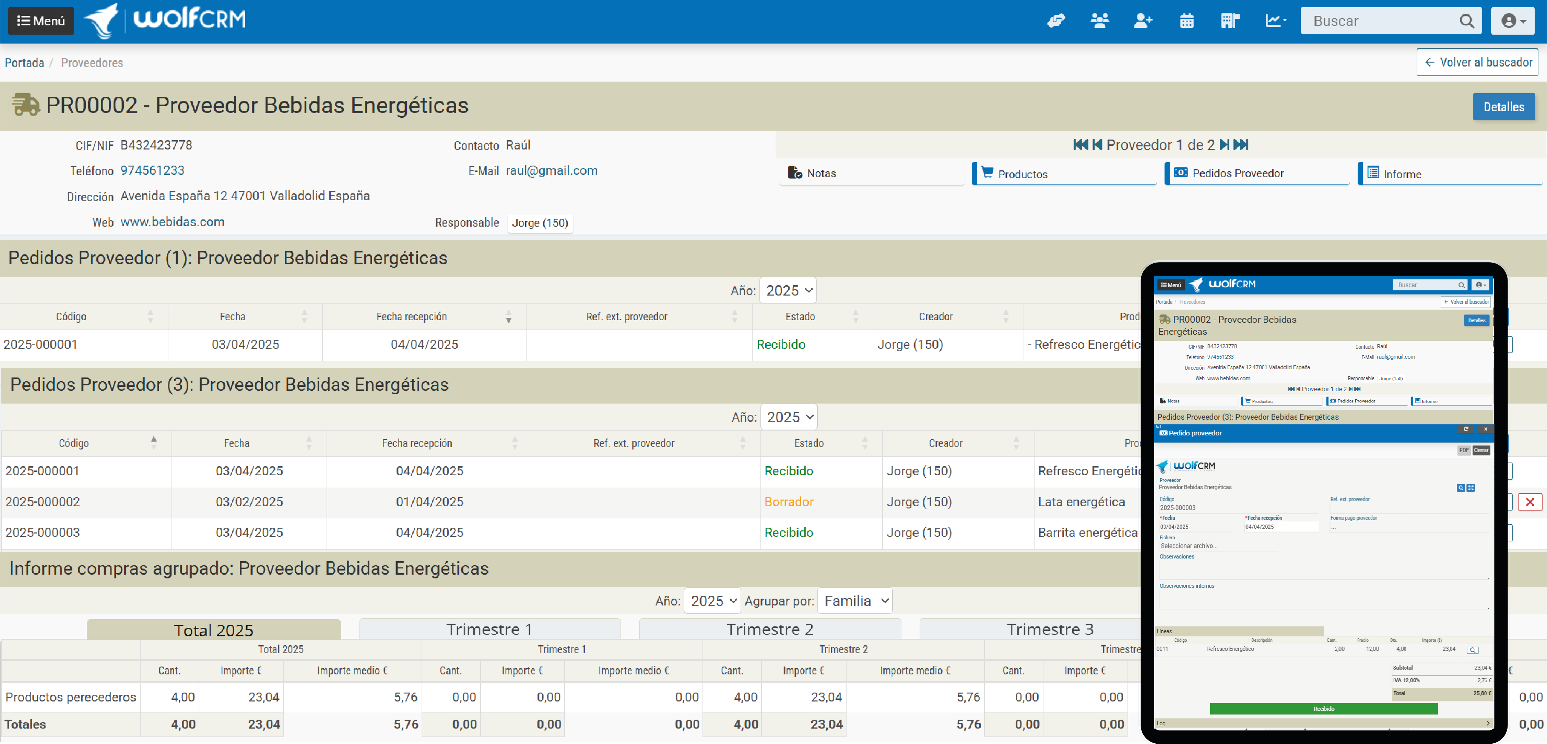
Task: Sort second table by Fecha recepción arrows
Action: click(x=515, y=443)
